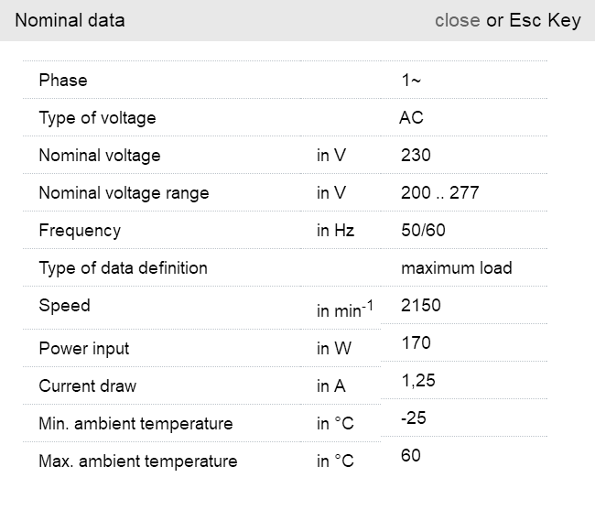Screen dimensions: 595x510
Task: Select the Power input label
Action: point(84,349)
